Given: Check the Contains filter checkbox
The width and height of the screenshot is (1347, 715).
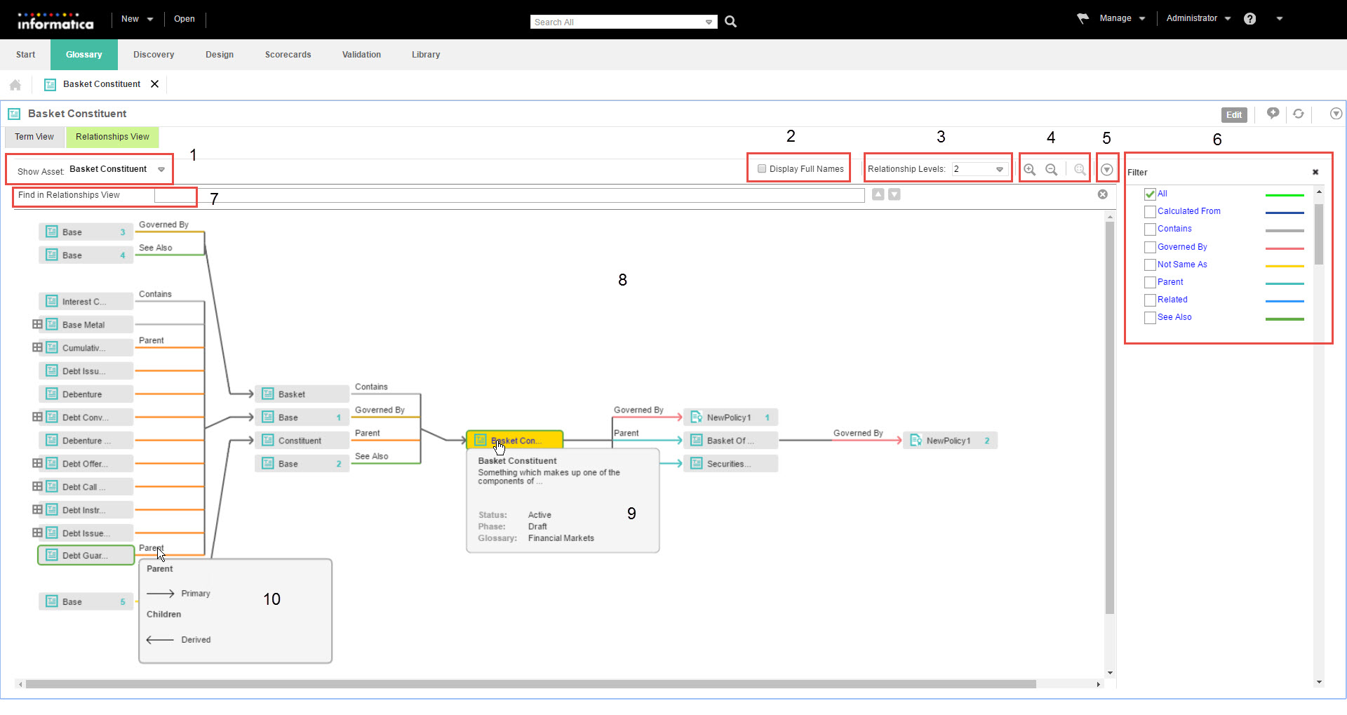Looking at the screenshot, I should click(1150, 229).
